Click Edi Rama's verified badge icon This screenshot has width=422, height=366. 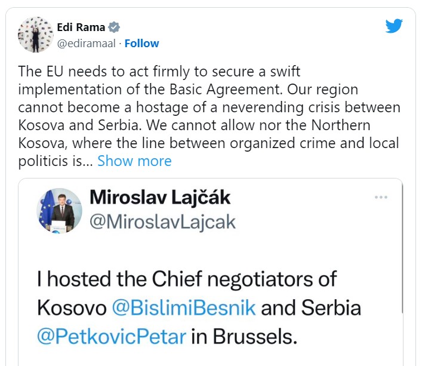tap(114, 27)
